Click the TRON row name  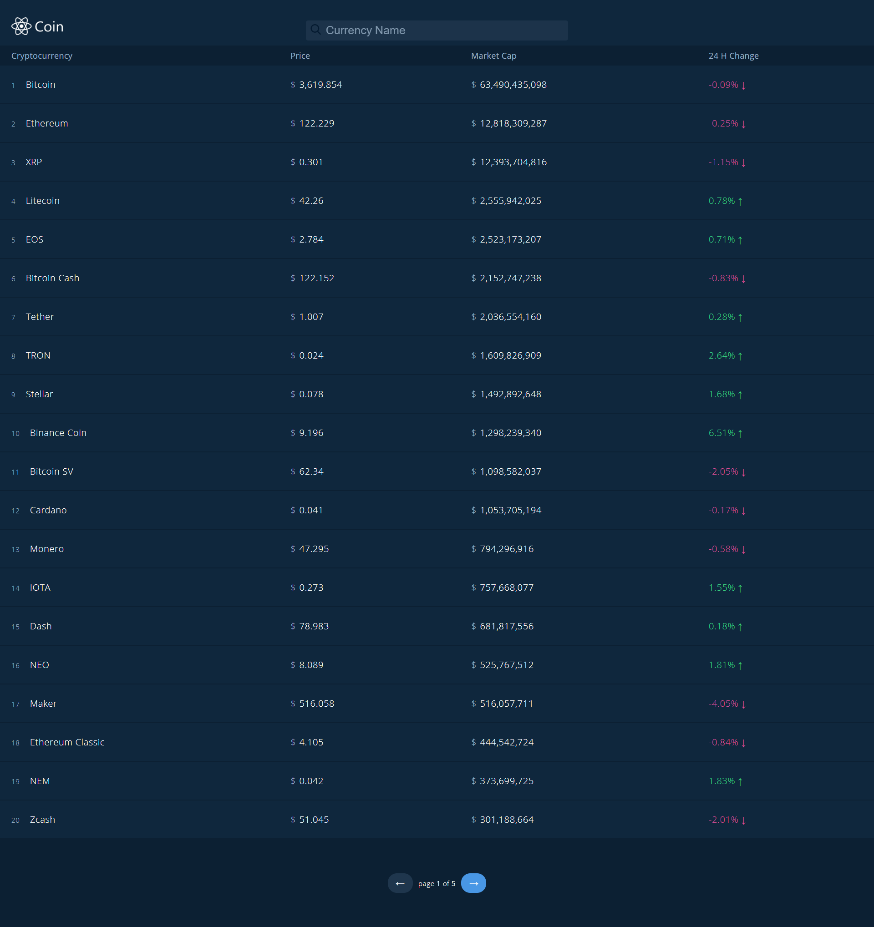coord(38,355)
